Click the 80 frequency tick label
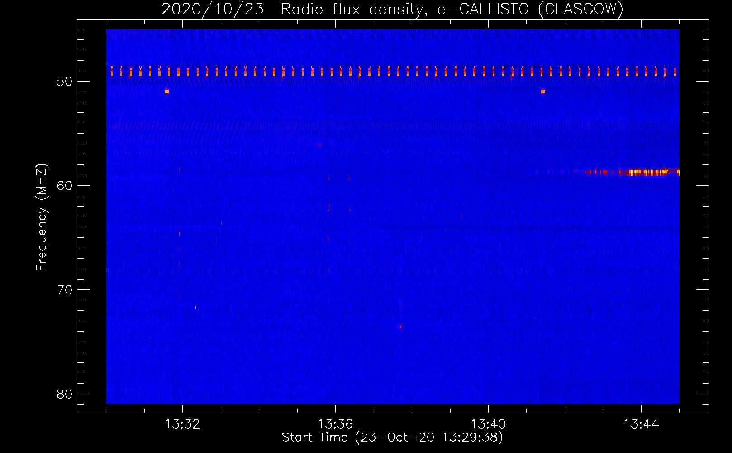Image resolution: width=732 pixels, height=453 pixels. click(x=65, y=394)
